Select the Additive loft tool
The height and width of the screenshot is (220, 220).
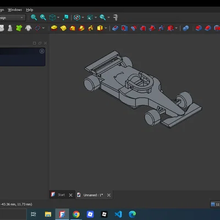[x=73, y=28]
